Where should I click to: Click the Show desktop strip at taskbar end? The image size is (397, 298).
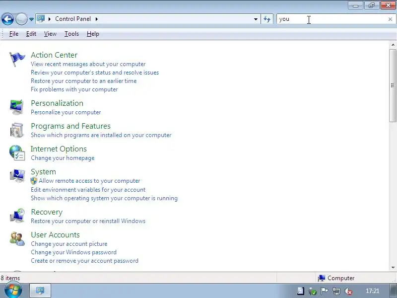click(x=393, y=291)
